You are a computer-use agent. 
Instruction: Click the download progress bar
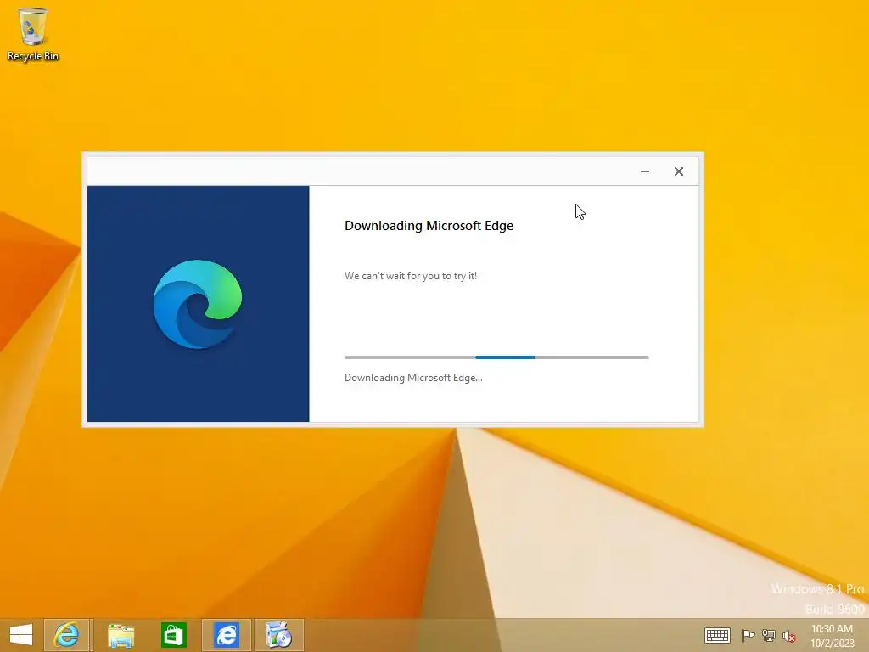coord(496,357)
